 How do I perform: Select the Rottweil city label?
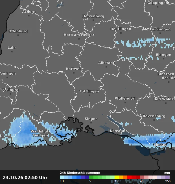[x=74, y=69]
